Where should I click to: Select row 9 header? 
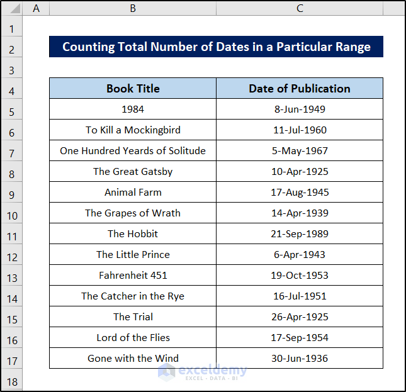(x=12, y=193)
